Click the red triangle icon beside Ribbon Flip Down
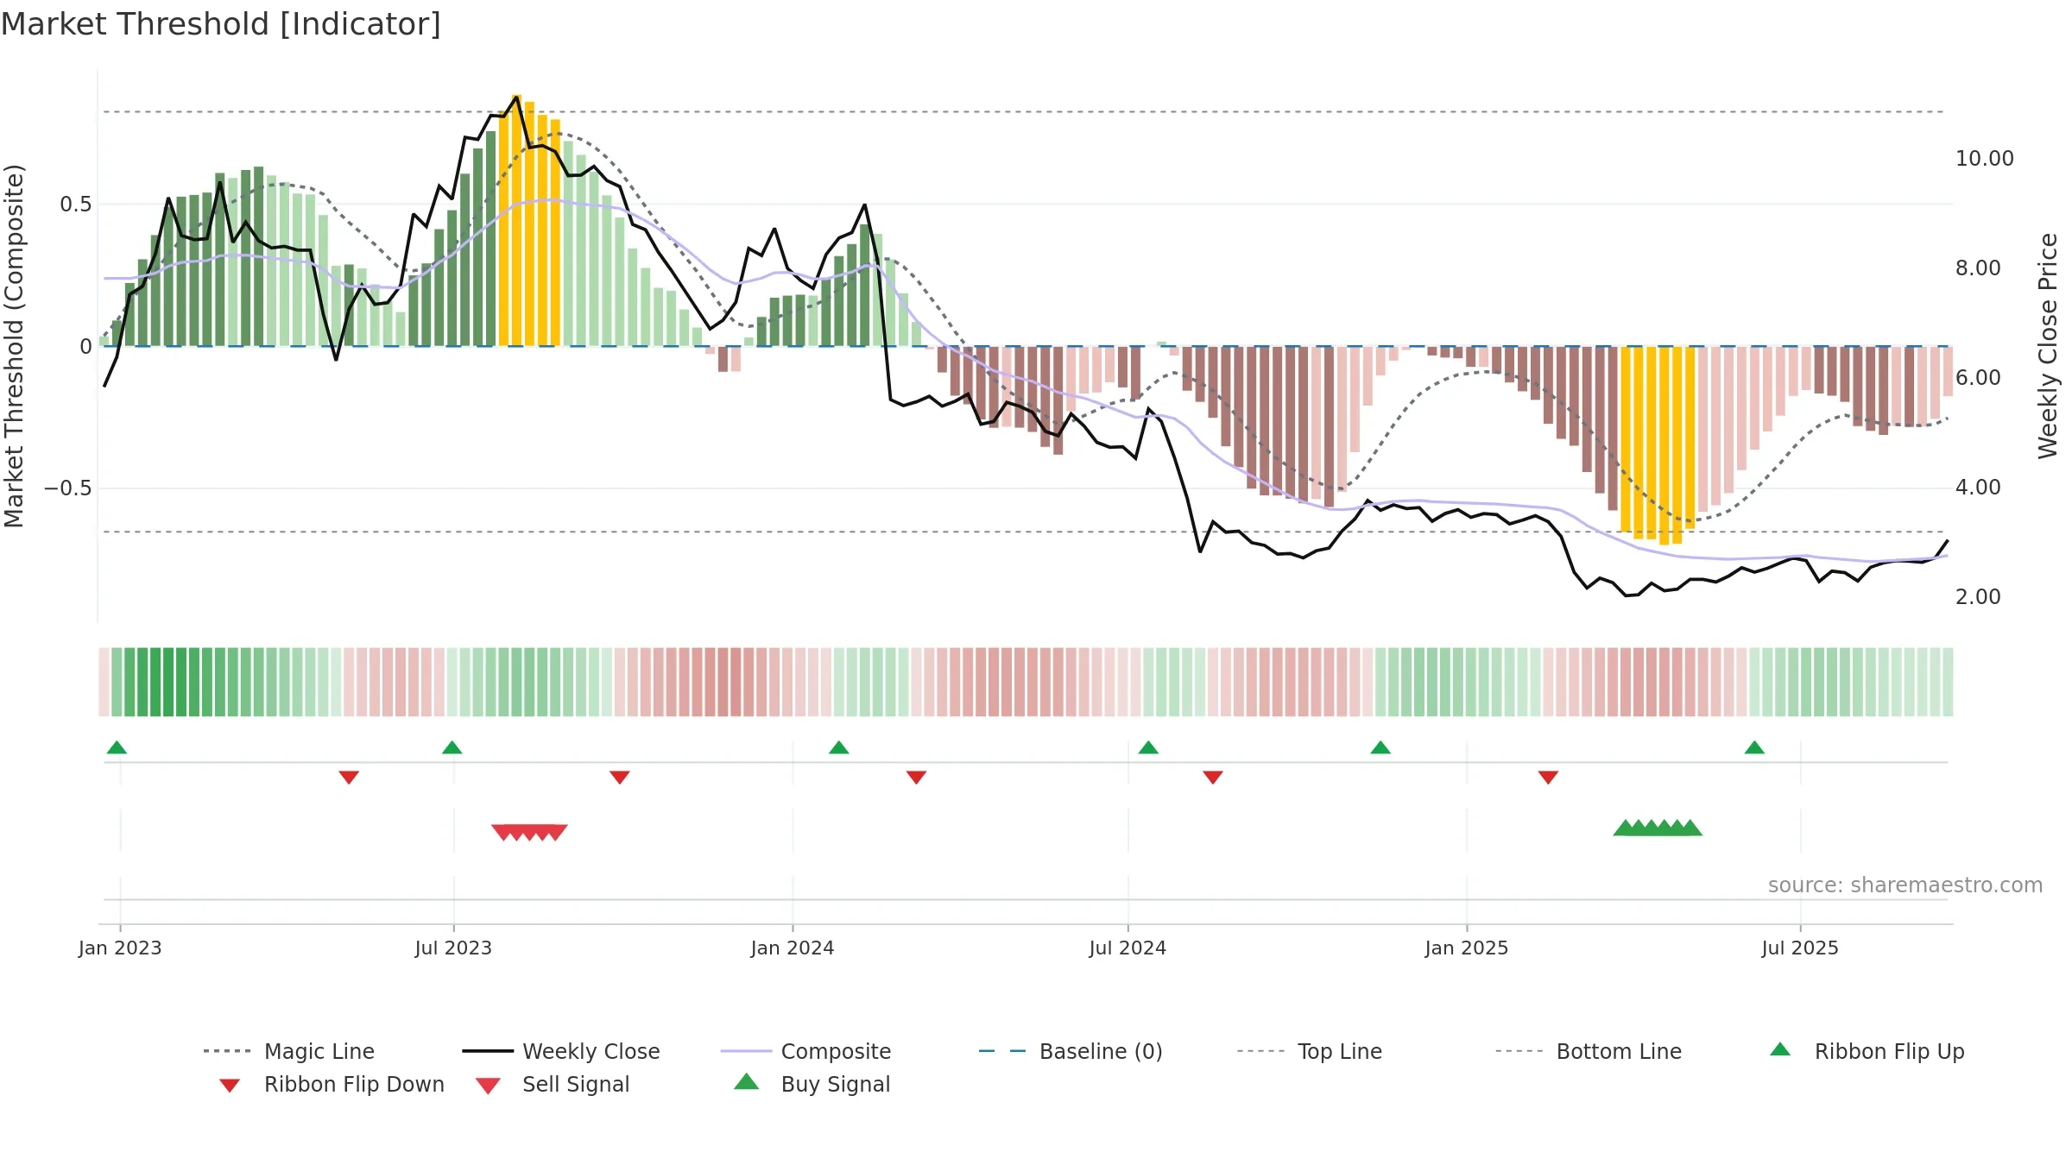This screenshot has height=1165, width=2072. tap(230, 1086)
